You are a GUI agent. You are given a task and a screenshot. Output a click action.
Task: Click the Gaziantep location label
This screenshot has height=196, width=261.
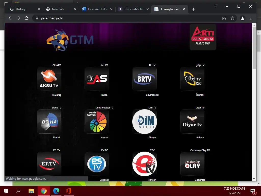[x=200, y=180]
